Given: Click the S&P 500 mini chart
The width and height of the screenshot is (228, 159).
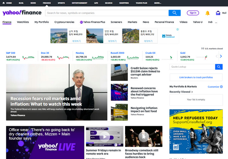Looking at the screenshot, I should pos(28,58).
